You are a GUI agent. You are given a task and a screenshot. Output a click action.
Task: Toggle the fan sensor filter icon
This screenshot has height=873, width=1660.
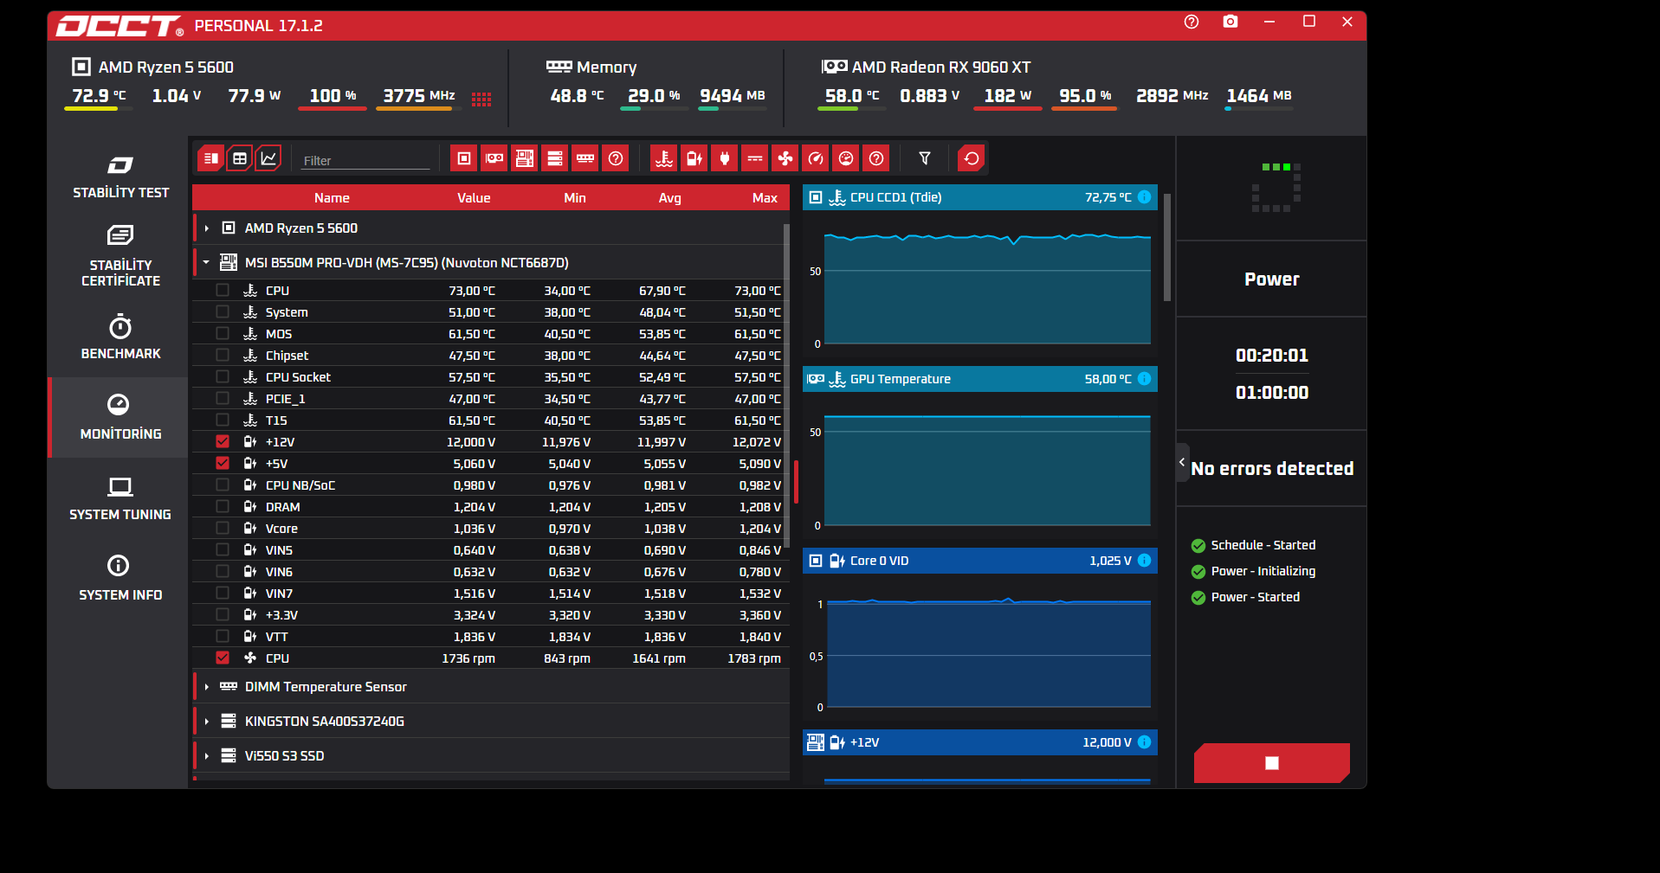coord(785,158)
